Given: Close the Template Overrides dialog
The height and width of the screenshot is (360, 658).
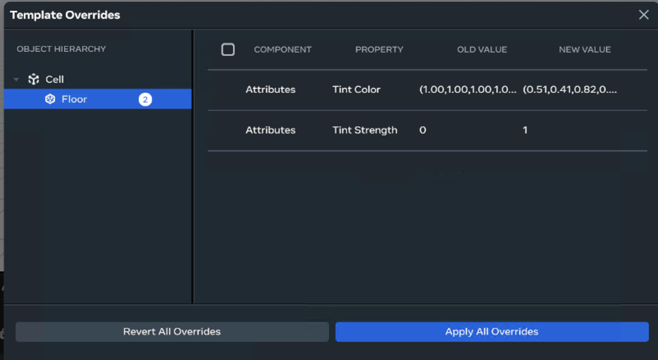Looking at the screenshot, I should click(643, 15).
